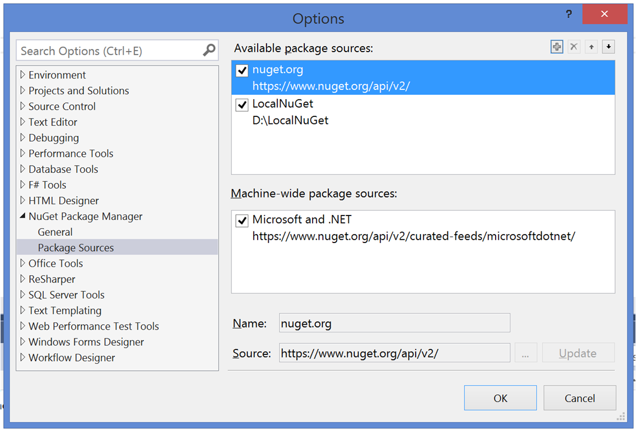This screenshot has width=636, height=430.
Task: Move selected package source down
Action: 608,47
